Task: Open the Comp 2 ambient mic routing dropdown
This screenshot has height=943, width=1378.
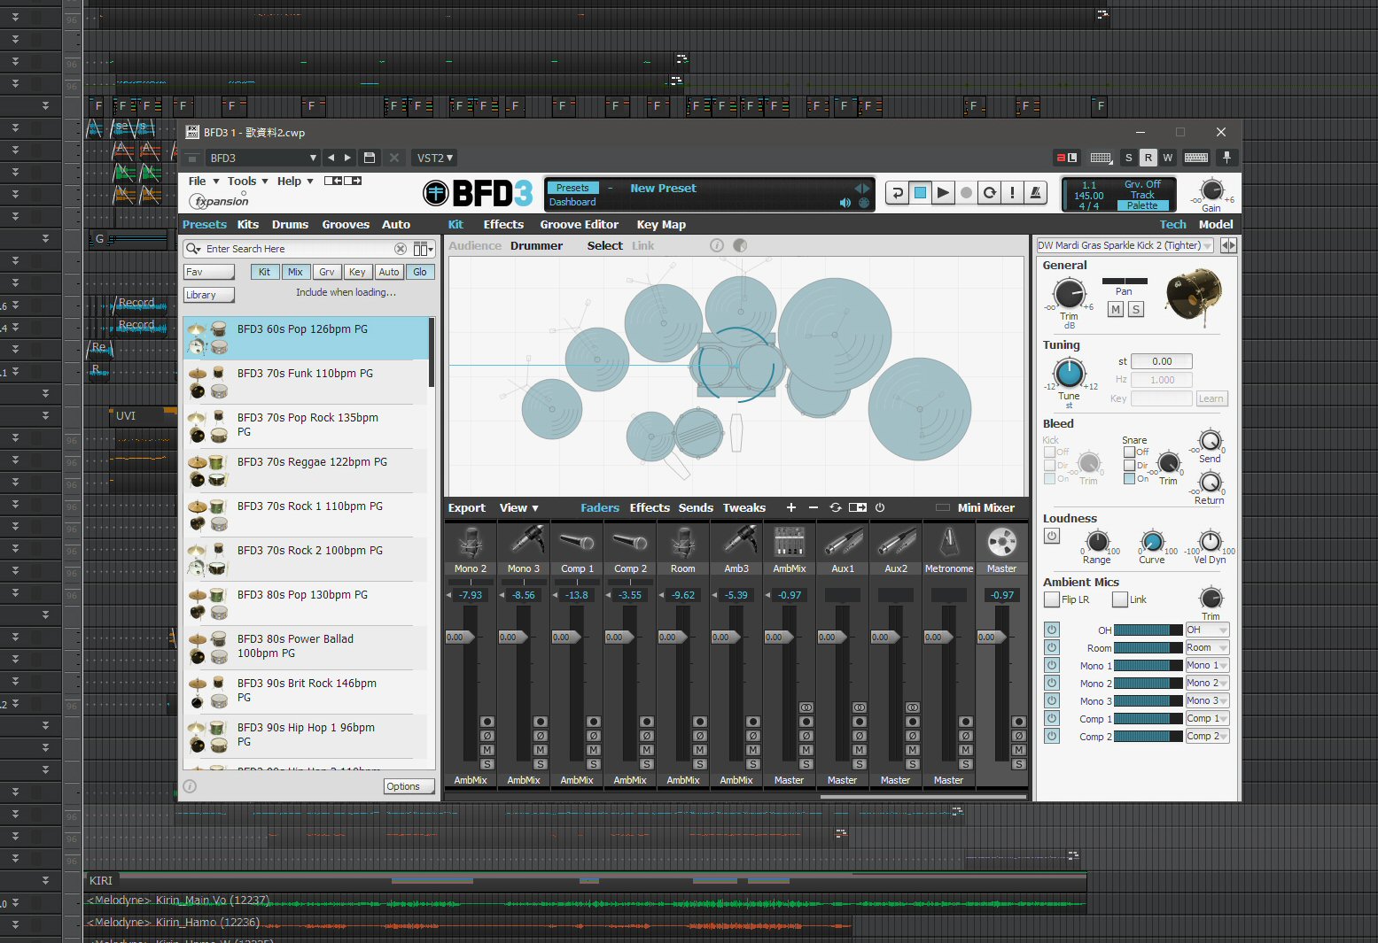Action: pyautogui.click(x=1208, y=736)
